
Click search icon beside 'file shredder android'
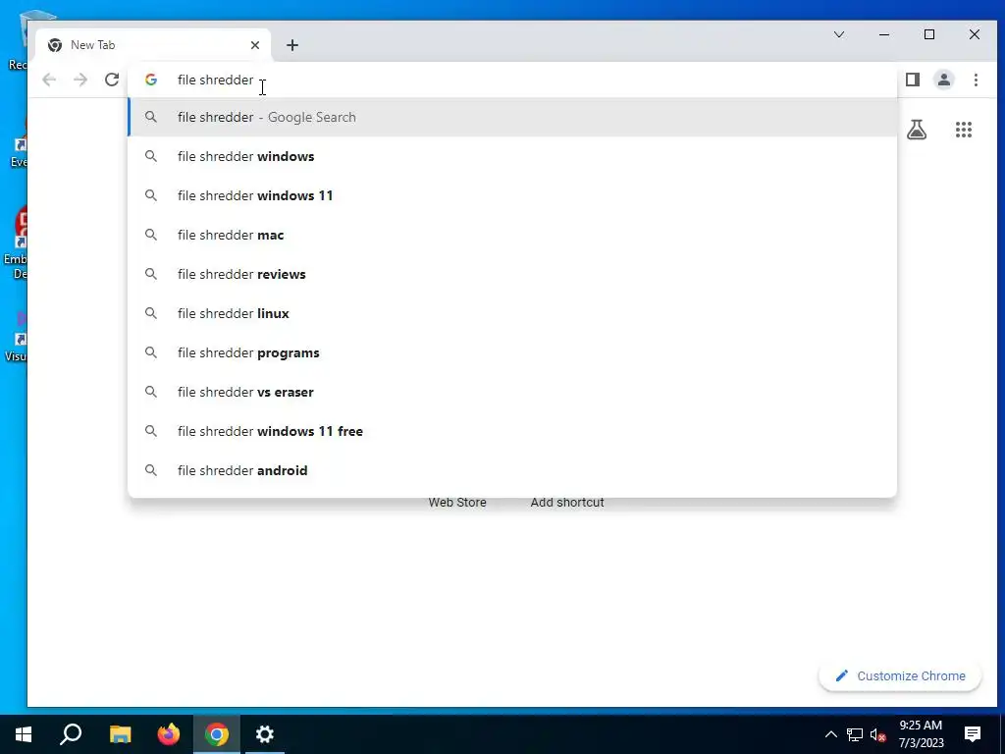pos(150,470)
